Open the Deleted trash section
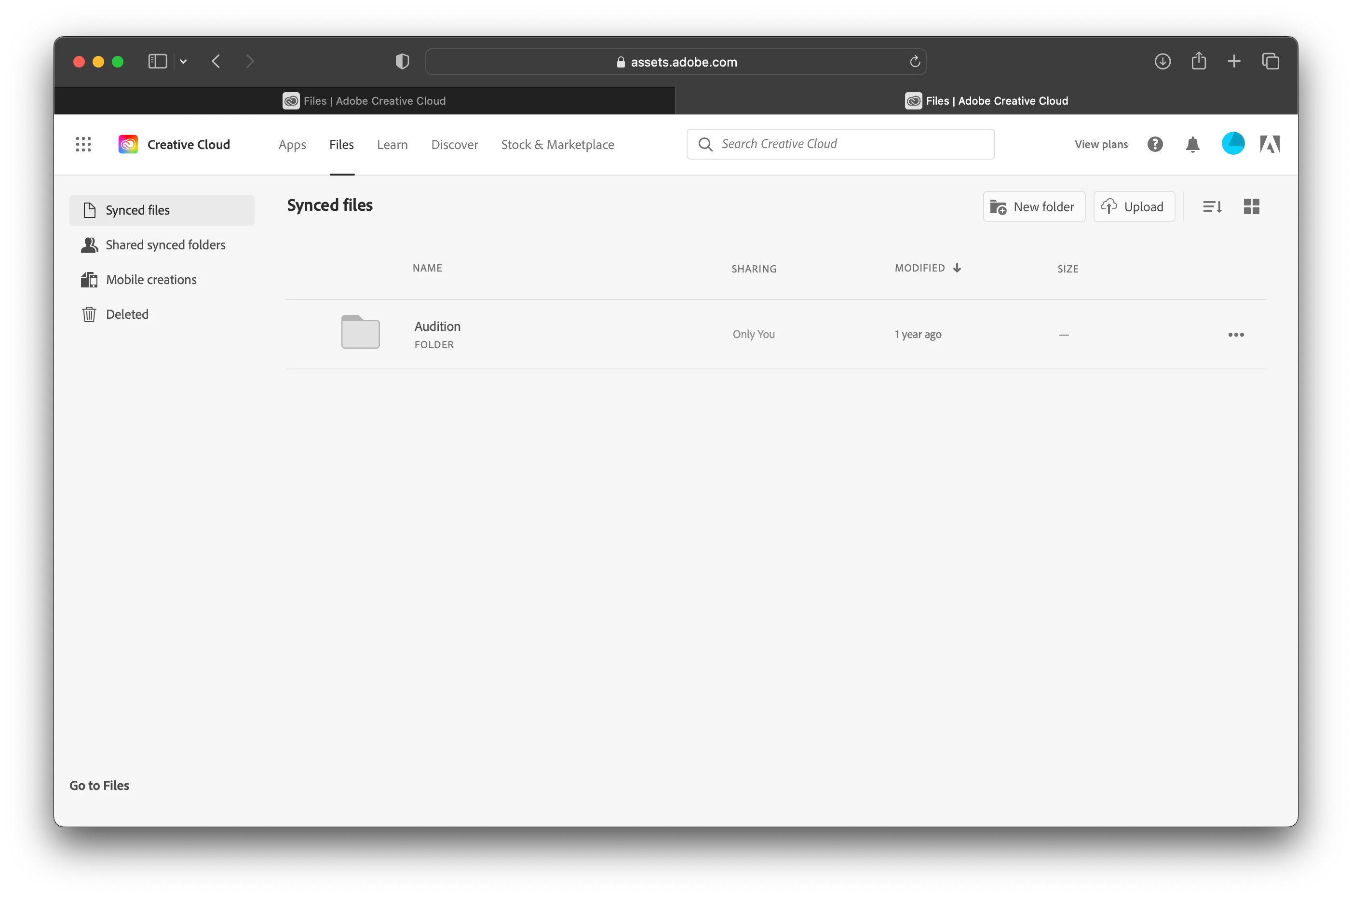This screenshot has width=1352, height=898. [126, 314]
